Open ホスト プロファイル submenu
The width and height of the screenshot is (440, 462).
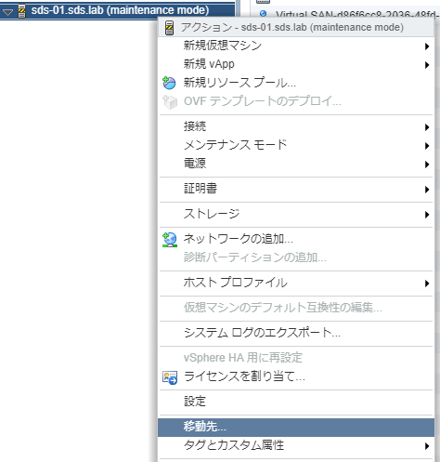click(296, 283)
